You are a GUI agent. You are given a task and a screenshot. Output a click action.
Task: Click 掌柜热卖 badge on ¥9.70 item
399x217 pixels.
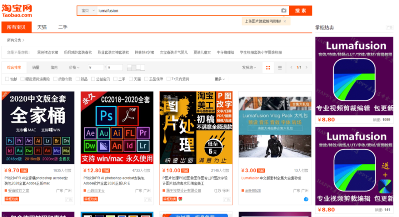12,199
